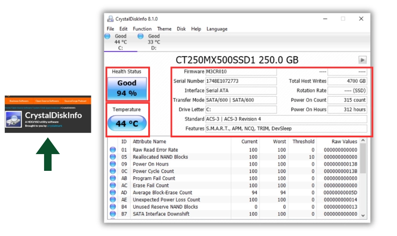Click the blue status orb for drive C:

click(x=107, y=36)
